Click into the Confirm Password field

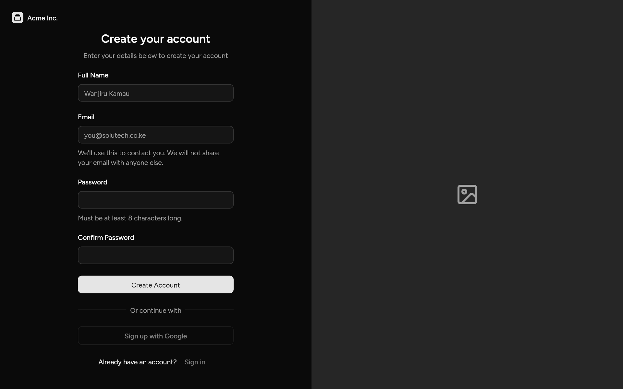(x=156, y=255)
